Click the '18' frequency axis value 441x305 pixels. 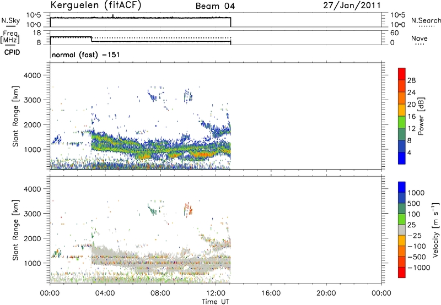click(37, 33)
